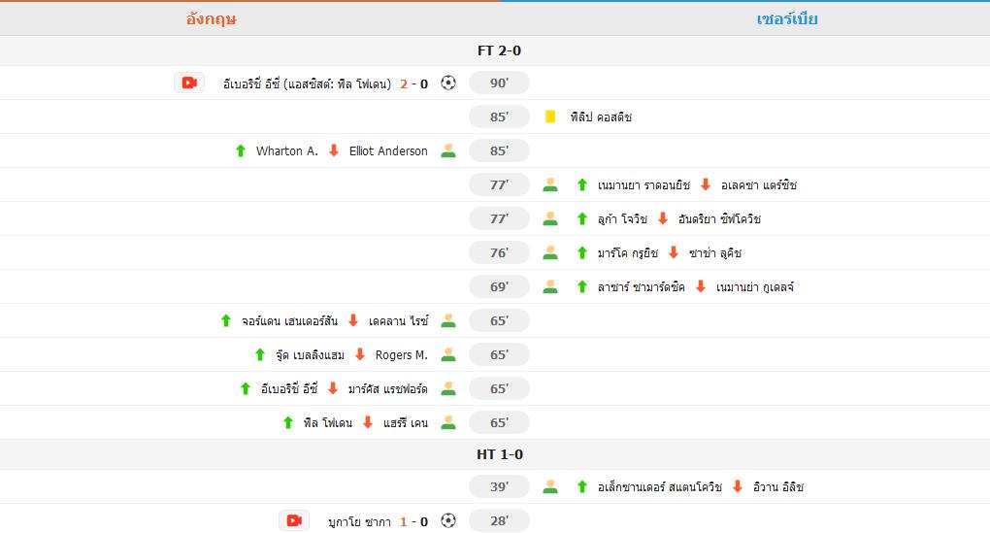Click red arrow next to Rogers M.
Screen dimensions: 990x533
360,355
